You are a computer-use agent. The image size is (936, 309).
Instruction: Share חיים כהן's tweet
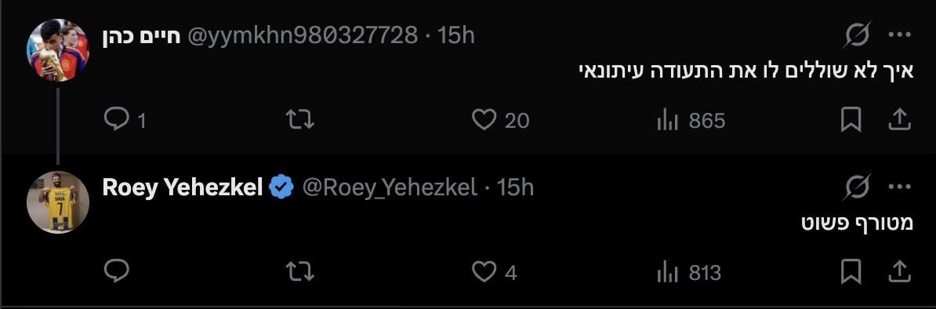pos(900,119)
